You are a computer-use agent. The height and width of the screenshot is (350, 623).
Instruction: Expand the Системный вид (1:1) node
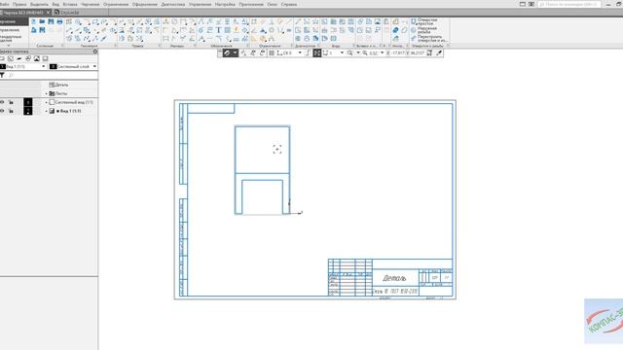(46, 102)
